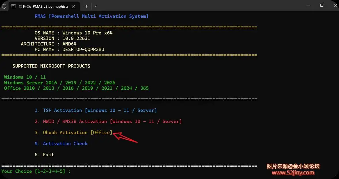Maximize the terminal window
The image size is (339, 179).
coord(322,5)
